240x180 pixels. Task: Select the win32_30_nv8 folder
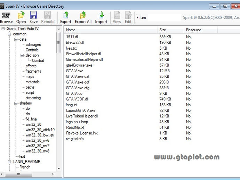tap(38, 151)
